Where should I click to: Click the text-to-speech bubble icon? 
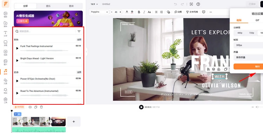[204, 12]
